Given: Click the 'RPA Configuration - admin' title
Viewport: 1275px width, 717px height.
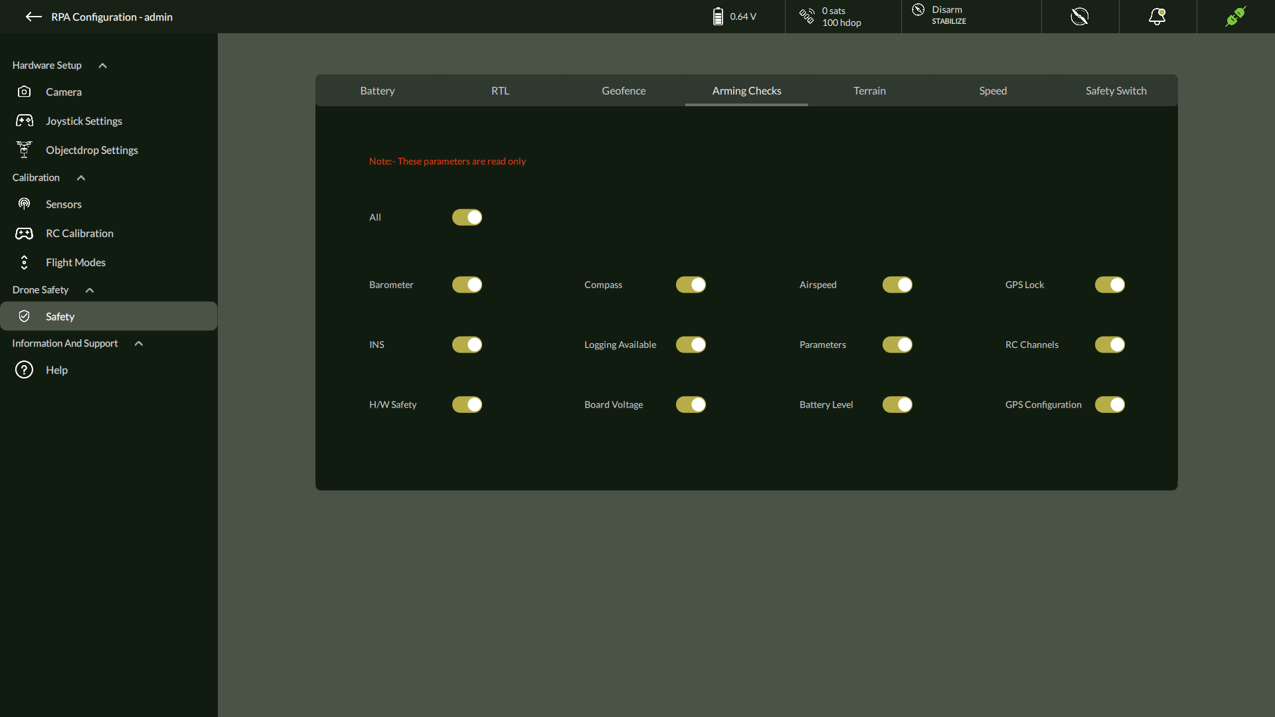Looking at the screenshot, I should 112,17.
